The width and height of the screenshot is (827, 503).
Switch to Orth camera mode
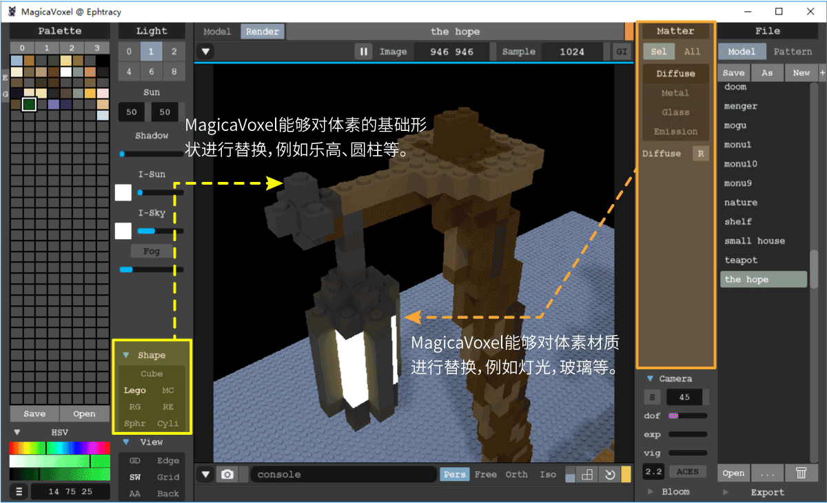(x=516, y=475)
